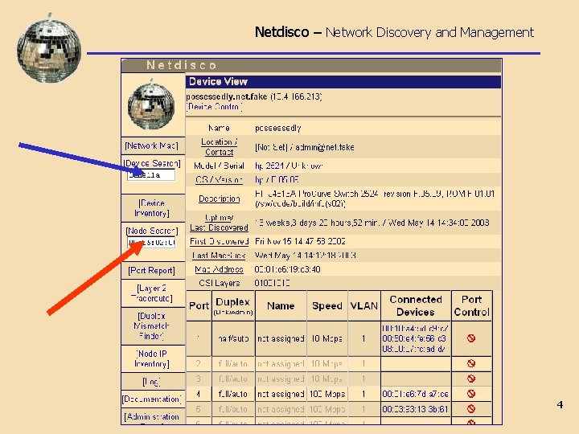Click the OS / Version label link
579x434 pixels.
pyautogui.click(x=219, y=180)
